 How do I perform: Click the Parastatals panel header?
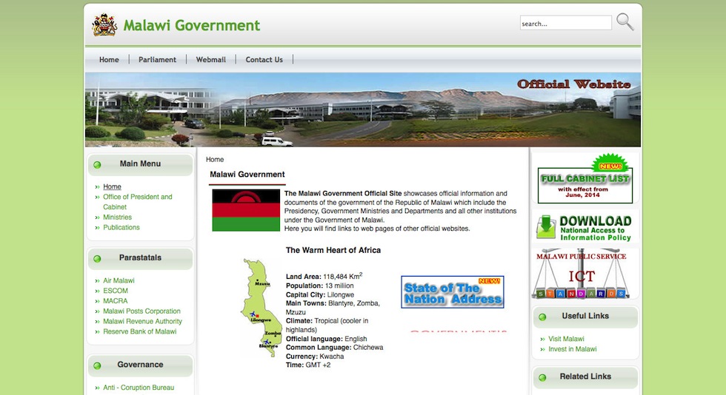click(140, 259)
